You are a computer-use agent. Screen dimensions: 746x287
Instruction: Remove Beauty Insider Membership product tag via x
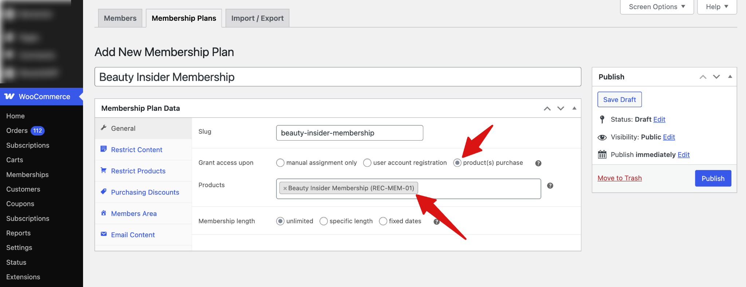[x=285, y=188]
